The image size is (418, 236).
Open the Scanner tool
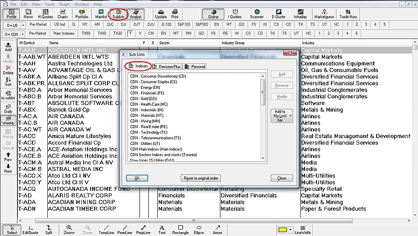pos(258,13)
